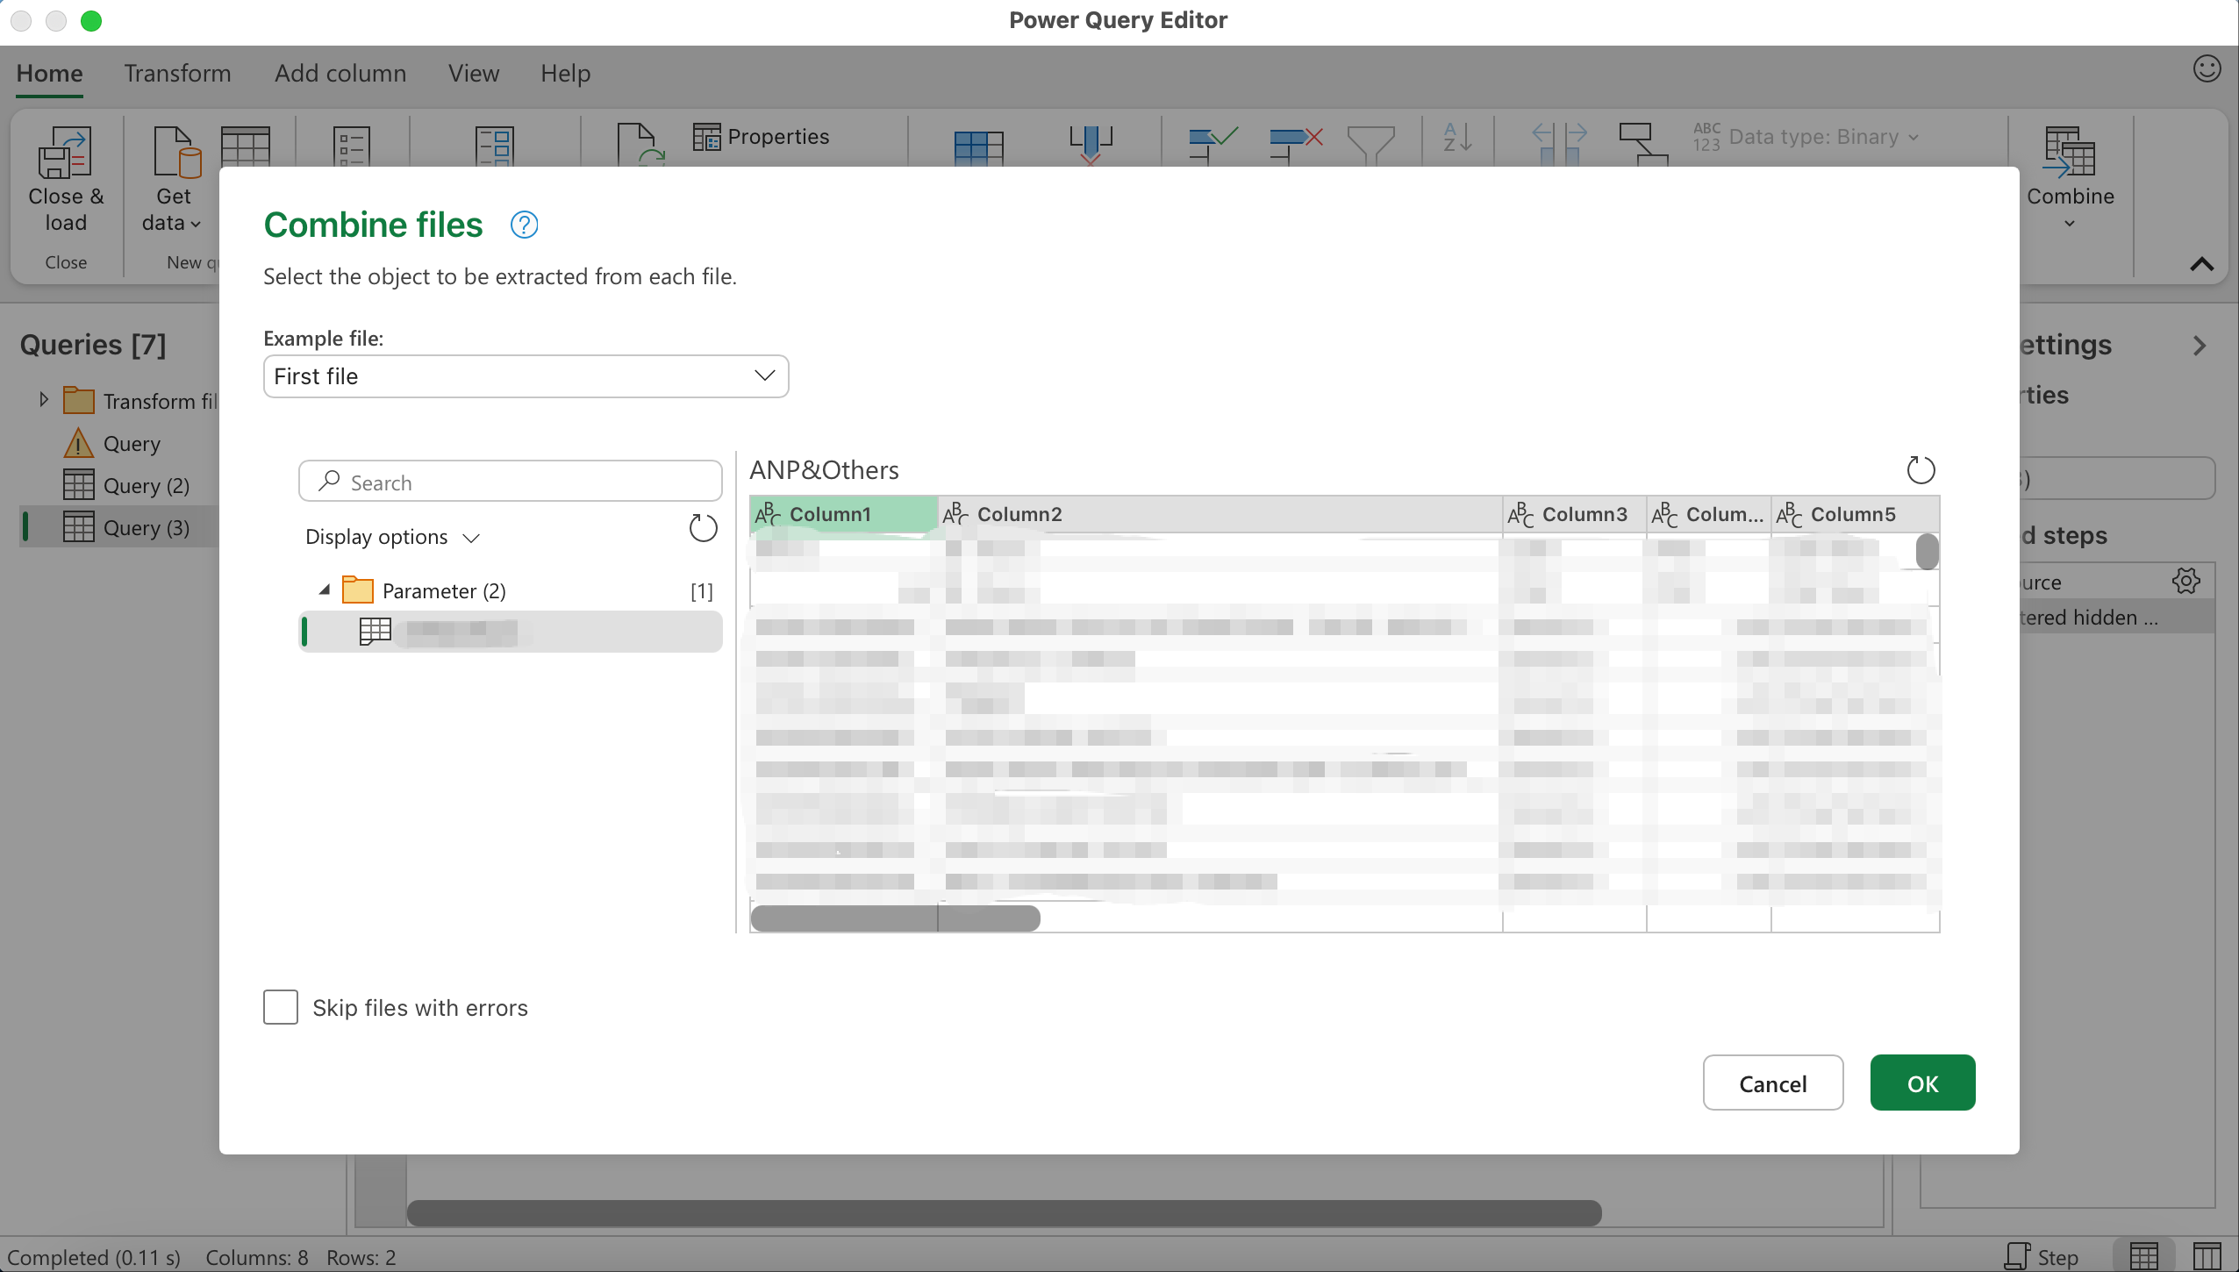This screenshot has height=1272, width=2239.
Task: Collapse the ribbon with the chevron
Action: click(x=2201, y=264)
